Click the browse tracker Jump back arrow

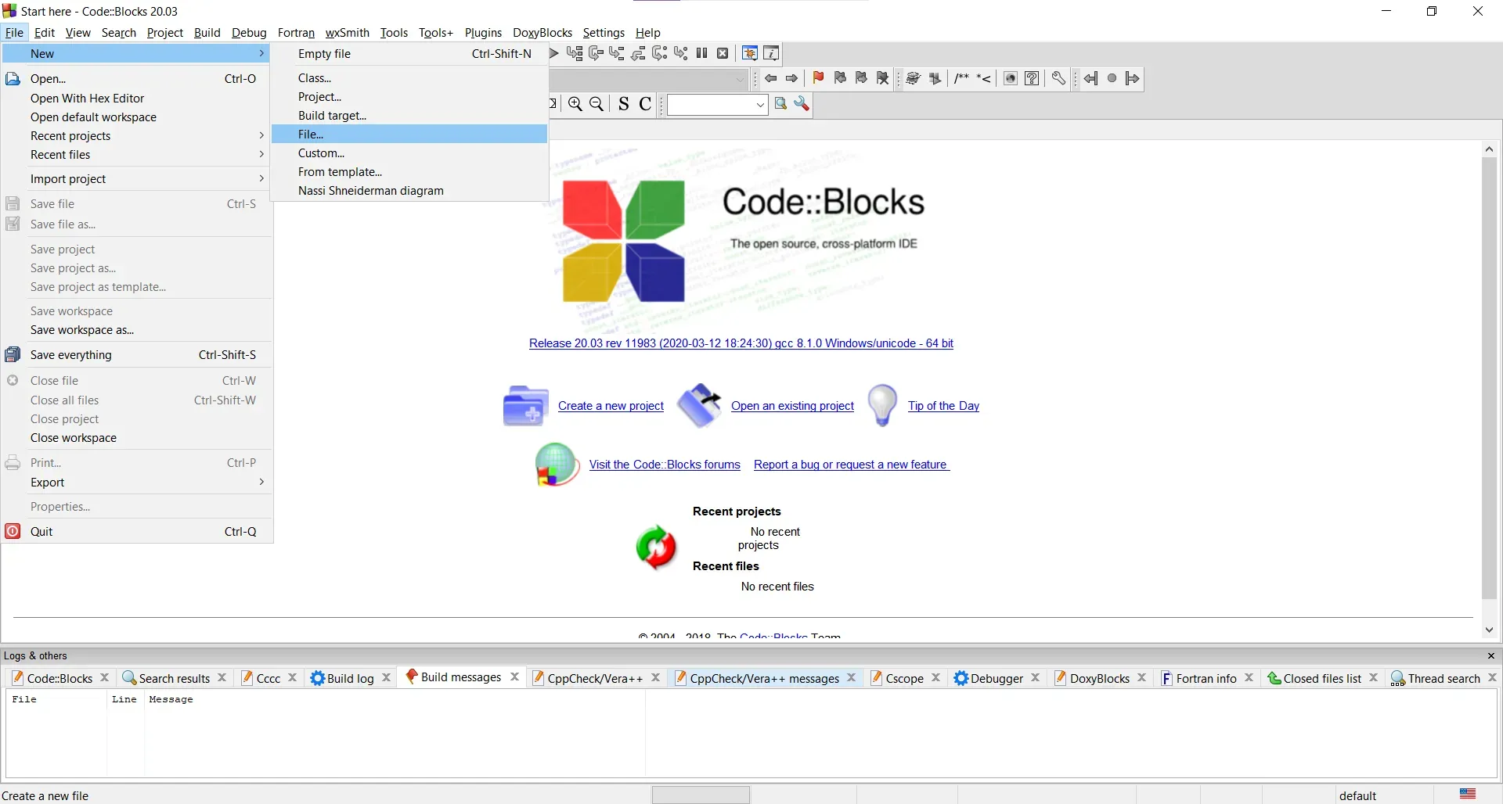point(771,78)
